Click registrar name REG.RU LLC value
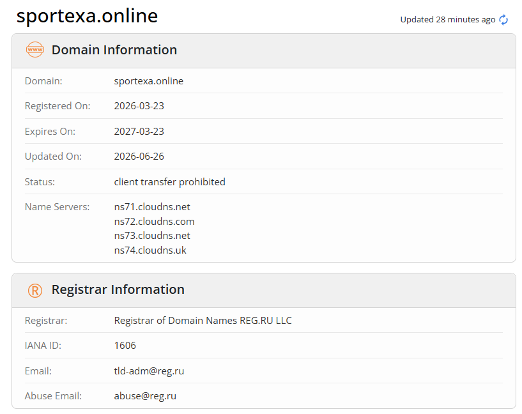 click(x=203, y=321)
